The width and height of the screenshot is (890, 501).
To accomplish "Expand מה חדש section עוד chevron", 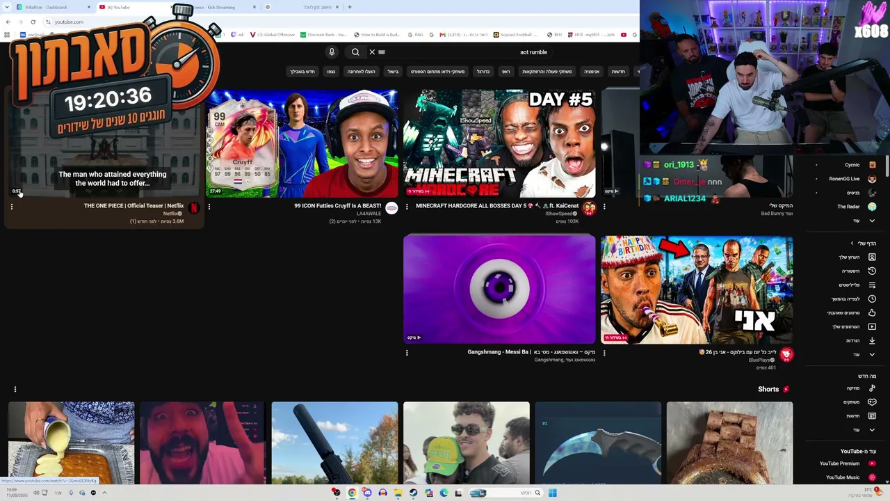I will click(872, 430).
